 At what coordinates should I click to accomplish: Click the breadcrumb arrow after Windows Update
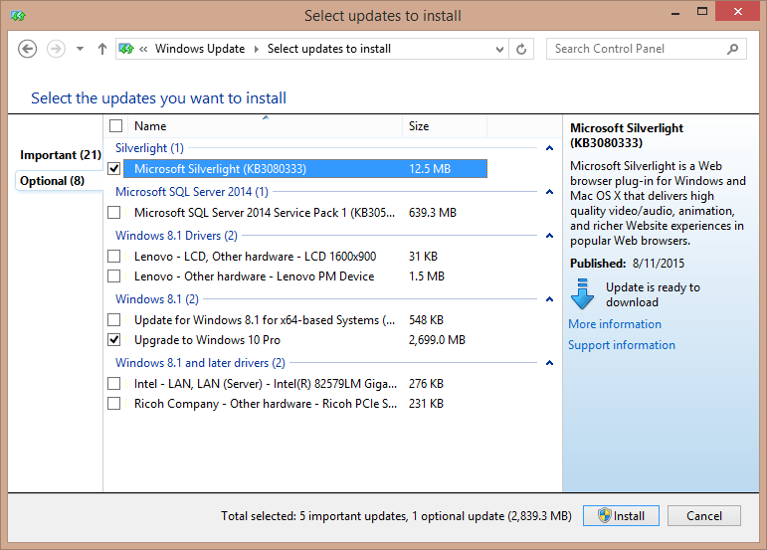[256, 49]
